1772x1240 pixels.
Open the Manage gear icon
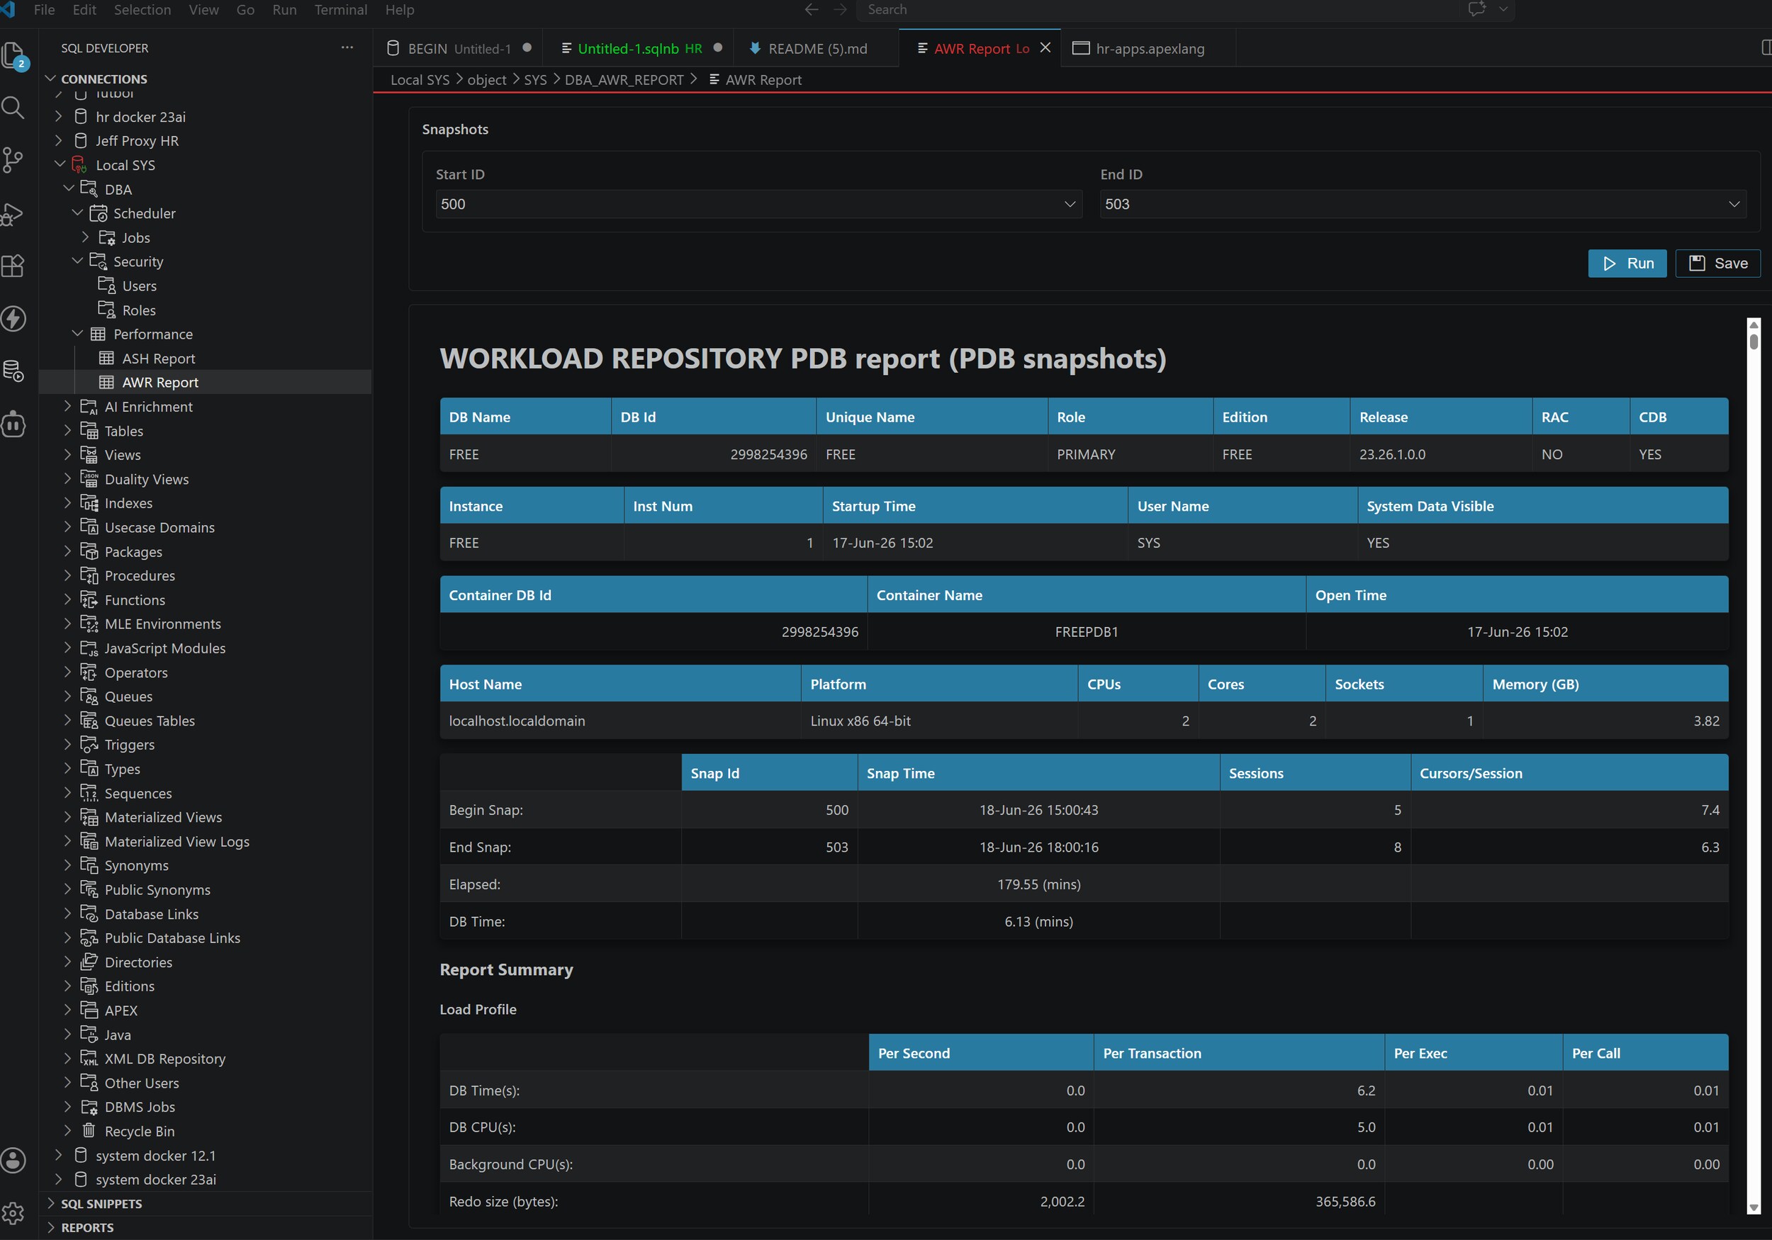(x=13, y=1213)
